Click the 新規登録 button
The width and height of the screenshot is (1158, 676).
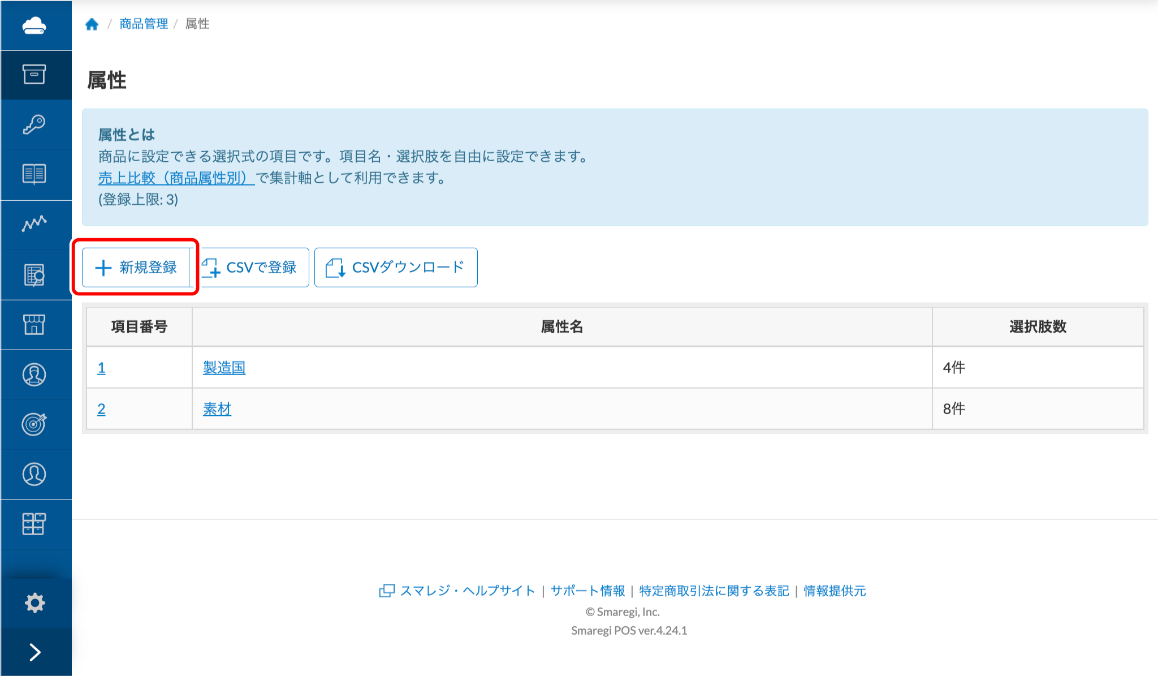(136, 267)
